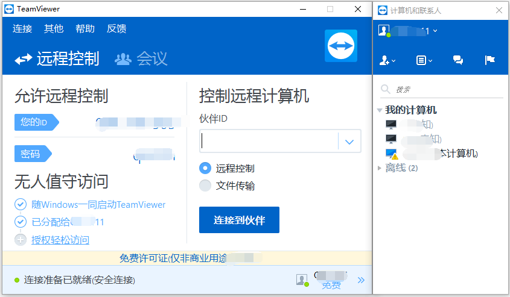Click the 您的ID label
Image resolution: width=510 pixels, height=297 pixels.
click(x=36, y=122)
